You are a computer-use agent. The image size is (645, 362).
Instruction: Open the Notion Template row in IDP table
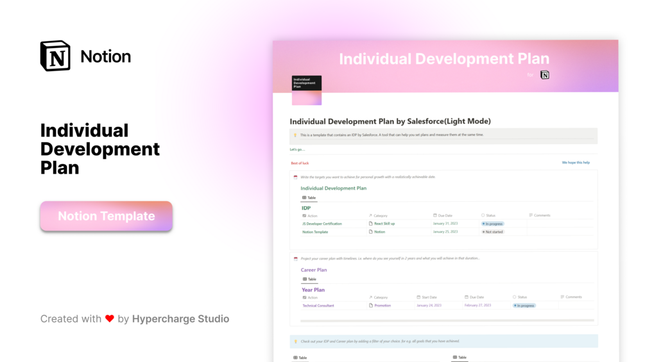point(315,232)
